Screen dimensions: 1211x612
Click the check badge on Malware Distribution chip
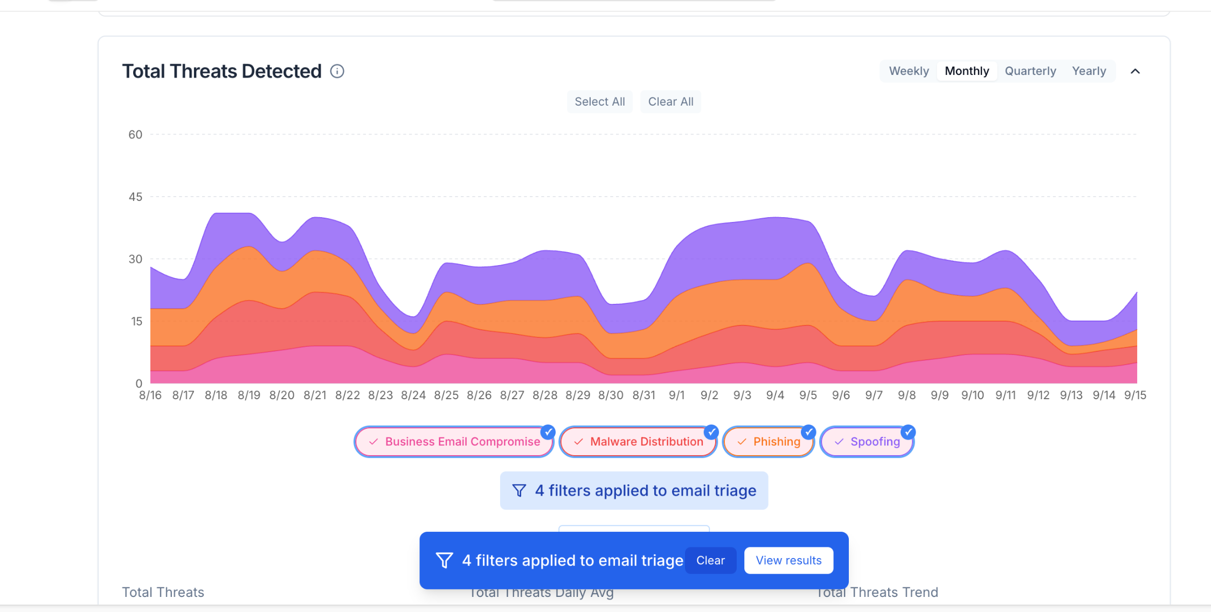tap(711, 432)
